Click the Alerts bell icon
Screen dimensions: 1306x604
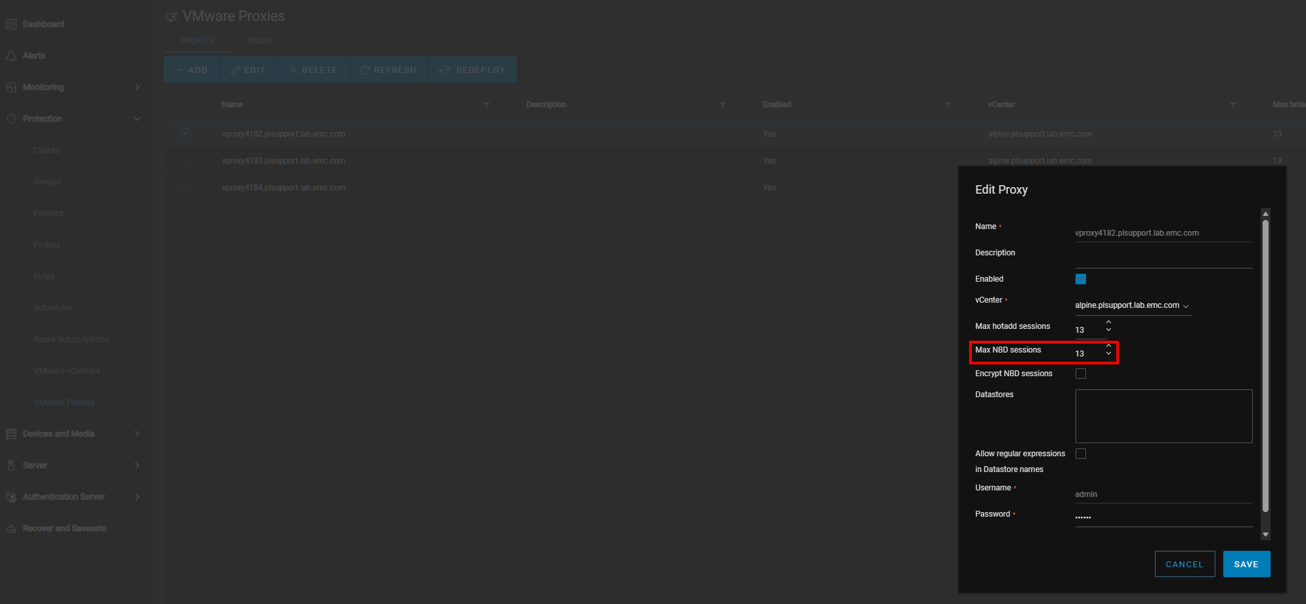pos(11,56)
